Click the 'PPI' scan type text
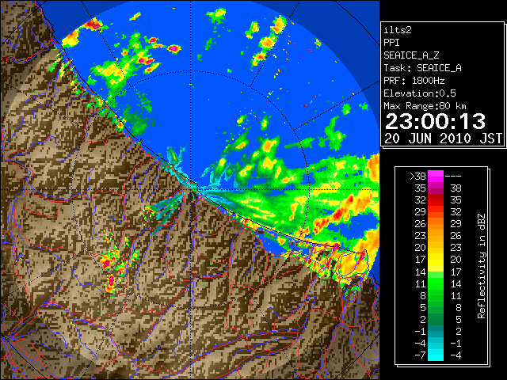Viewport: 507px width, 380px height. [x=391, y=43]
